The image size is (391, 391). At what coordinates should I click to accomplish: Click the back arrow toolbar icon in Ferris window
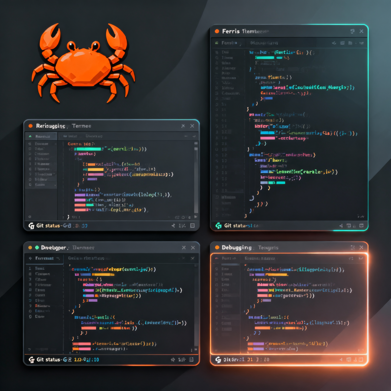334,43
